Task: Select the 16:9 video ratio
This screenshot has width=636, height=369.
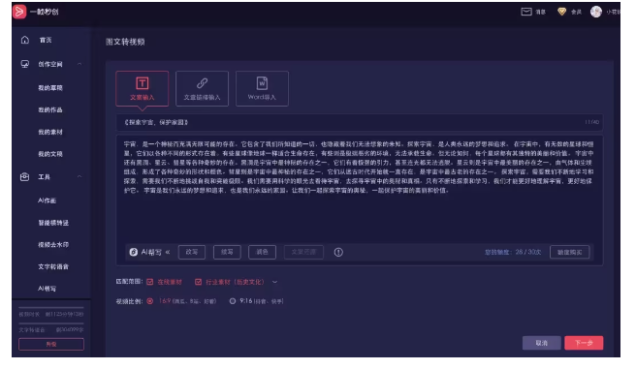Action: click(150, 301)
